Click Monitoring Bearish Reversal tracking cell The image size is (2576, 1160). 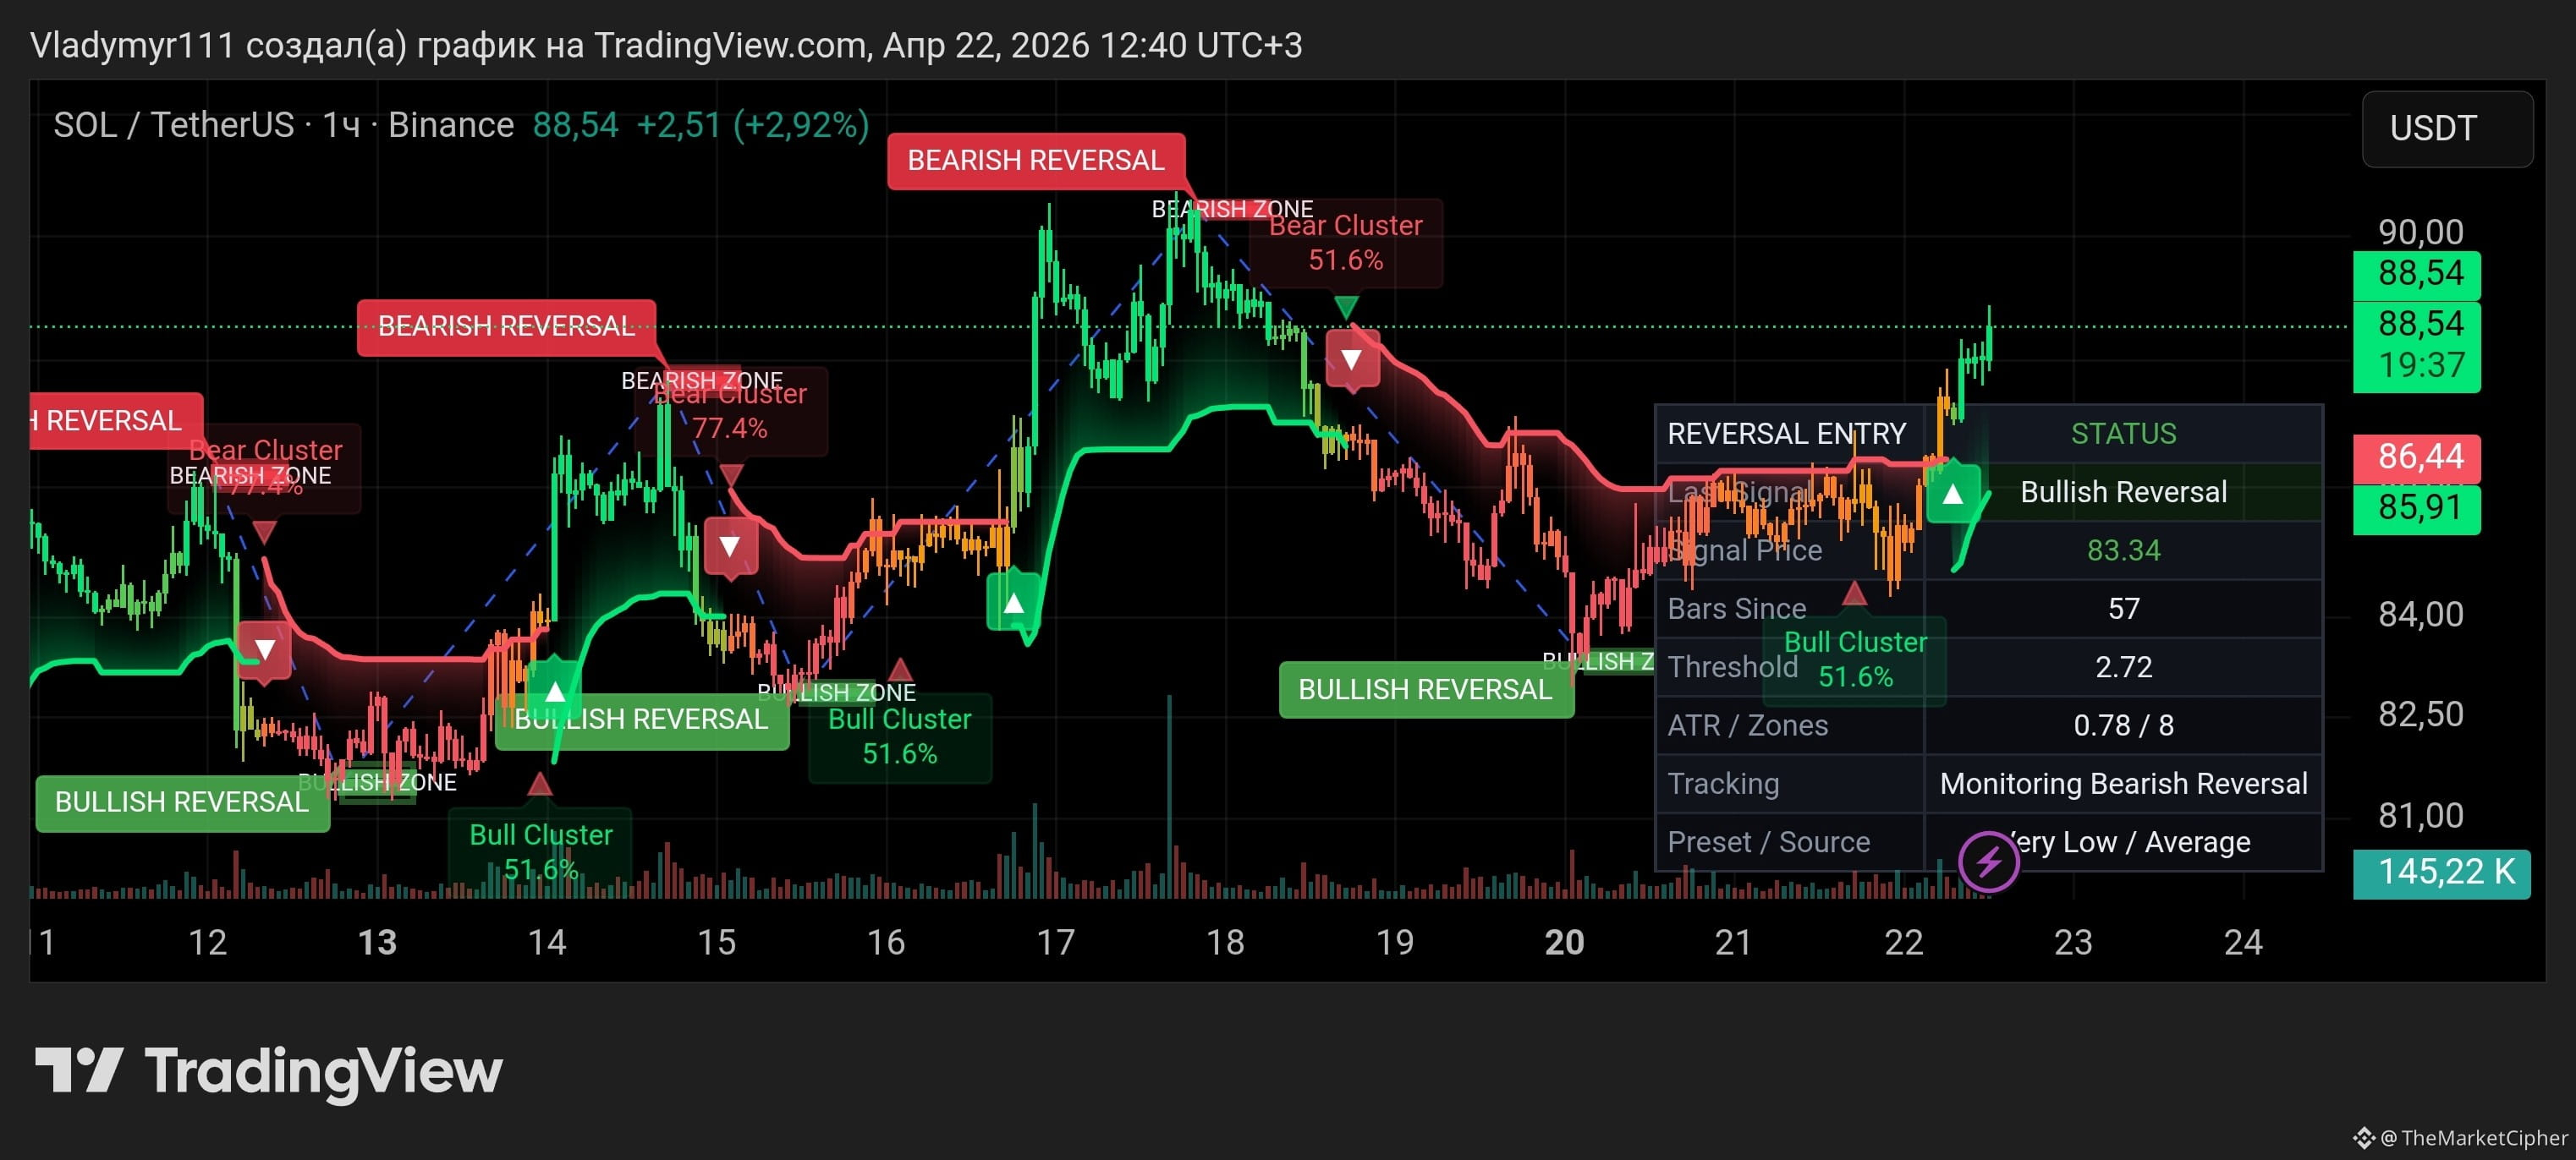tap(2123, 785)
